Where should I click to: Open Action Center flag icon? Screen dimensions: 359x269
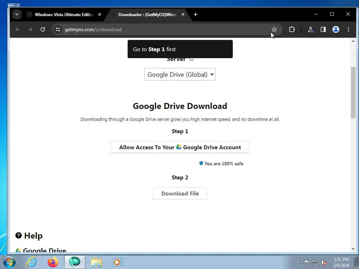306,262
